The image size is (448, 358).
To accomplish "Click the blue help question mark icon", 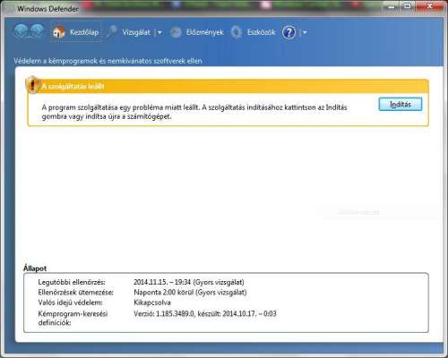I will coord(289,32).
